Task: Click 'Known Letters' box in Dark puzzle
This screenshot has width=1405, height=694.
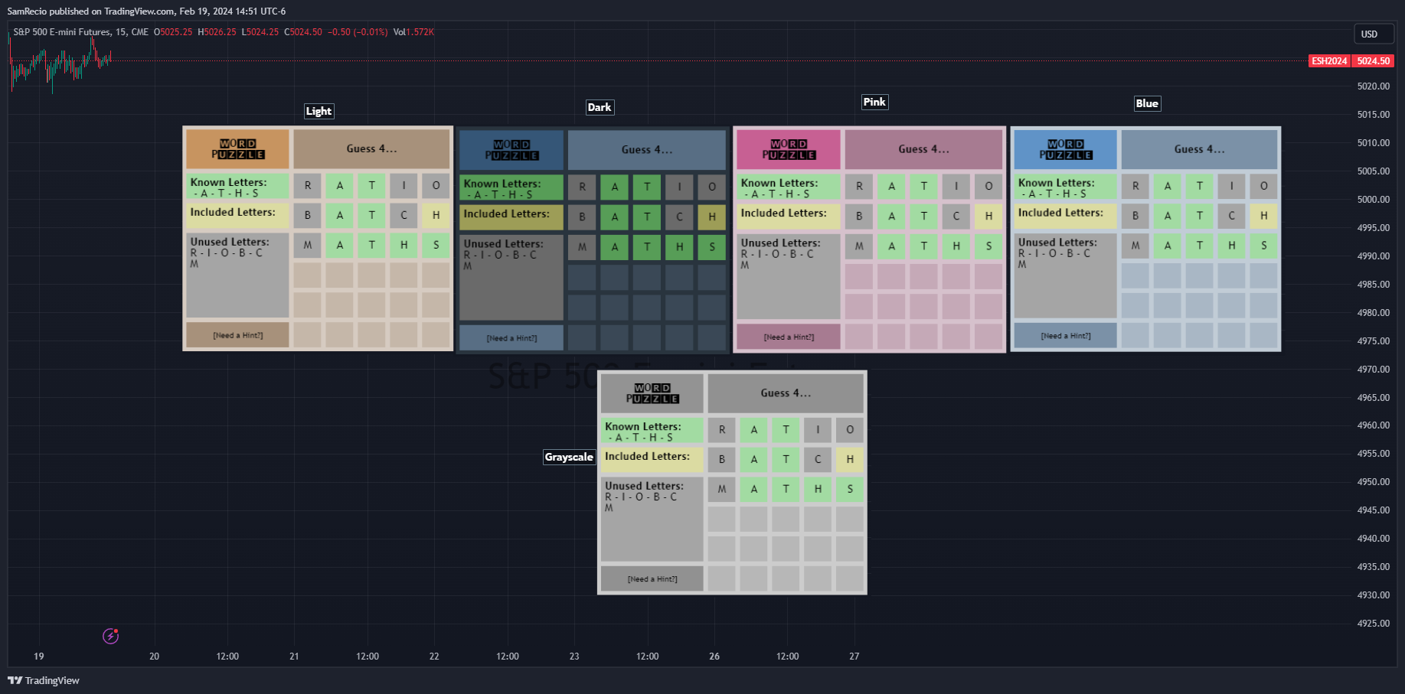Action: (511, 187)
